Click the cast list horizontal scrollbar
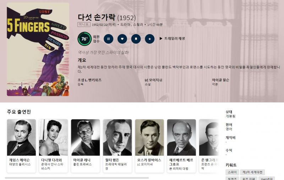Image resolution: width=284 pixels, height=180 pixels. pos(77,178)
